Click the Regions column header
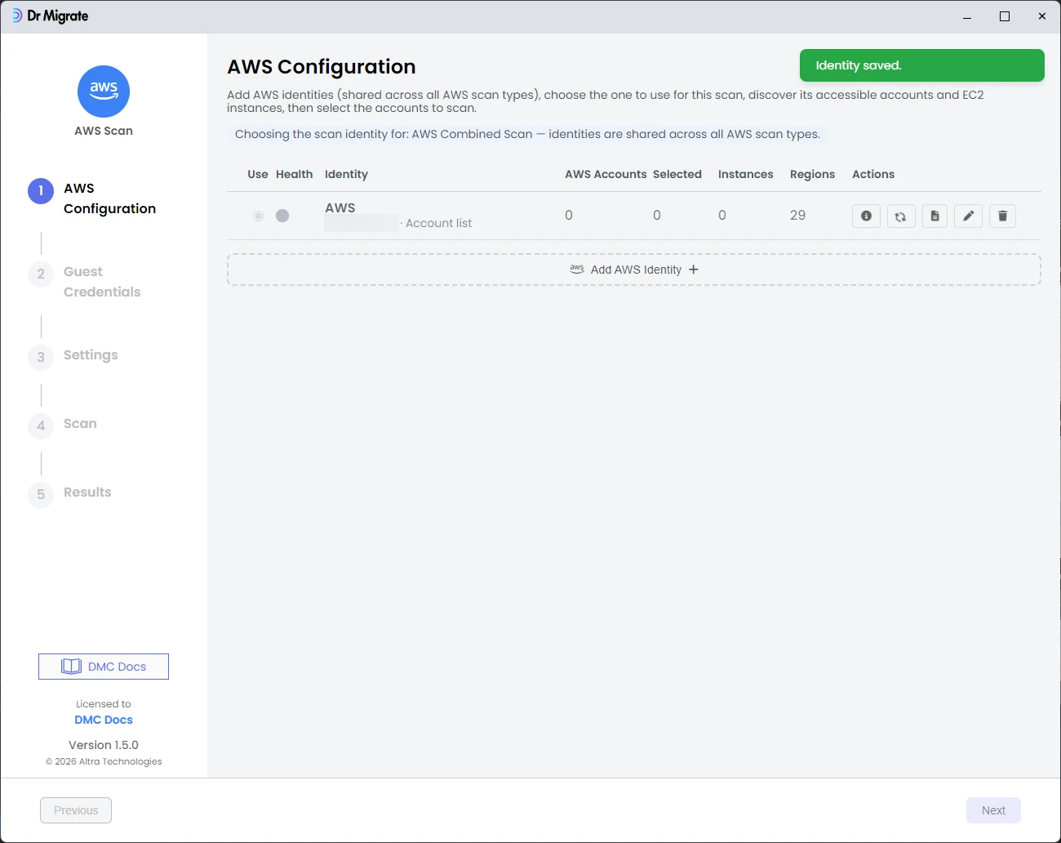This screenshot has height=843, width=1061. tap(812, 174)
